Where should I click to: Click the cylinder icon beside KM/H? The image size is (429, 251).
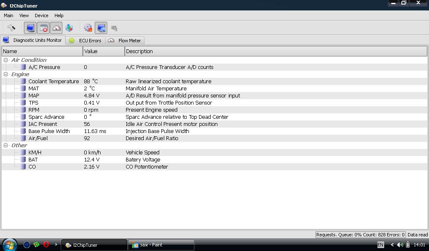click(23, 152)
